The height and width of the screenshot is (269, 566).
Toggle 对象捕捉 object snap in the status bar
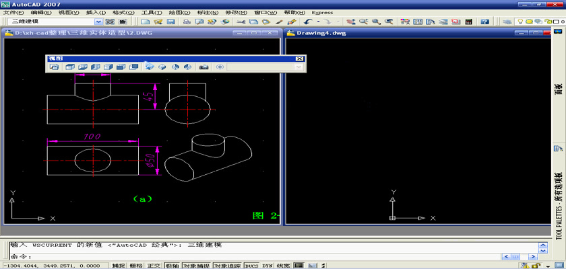196,266
